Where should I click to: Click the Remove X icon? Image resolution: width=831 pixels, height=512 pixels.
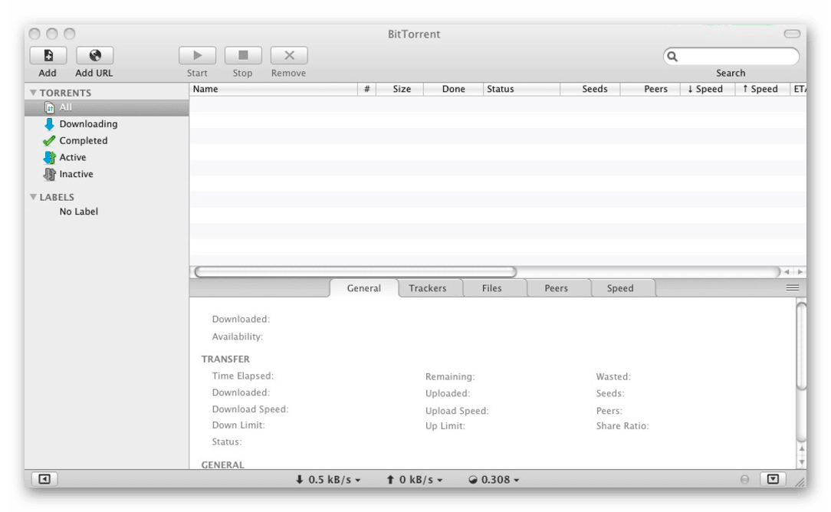[x=289, y=55]
